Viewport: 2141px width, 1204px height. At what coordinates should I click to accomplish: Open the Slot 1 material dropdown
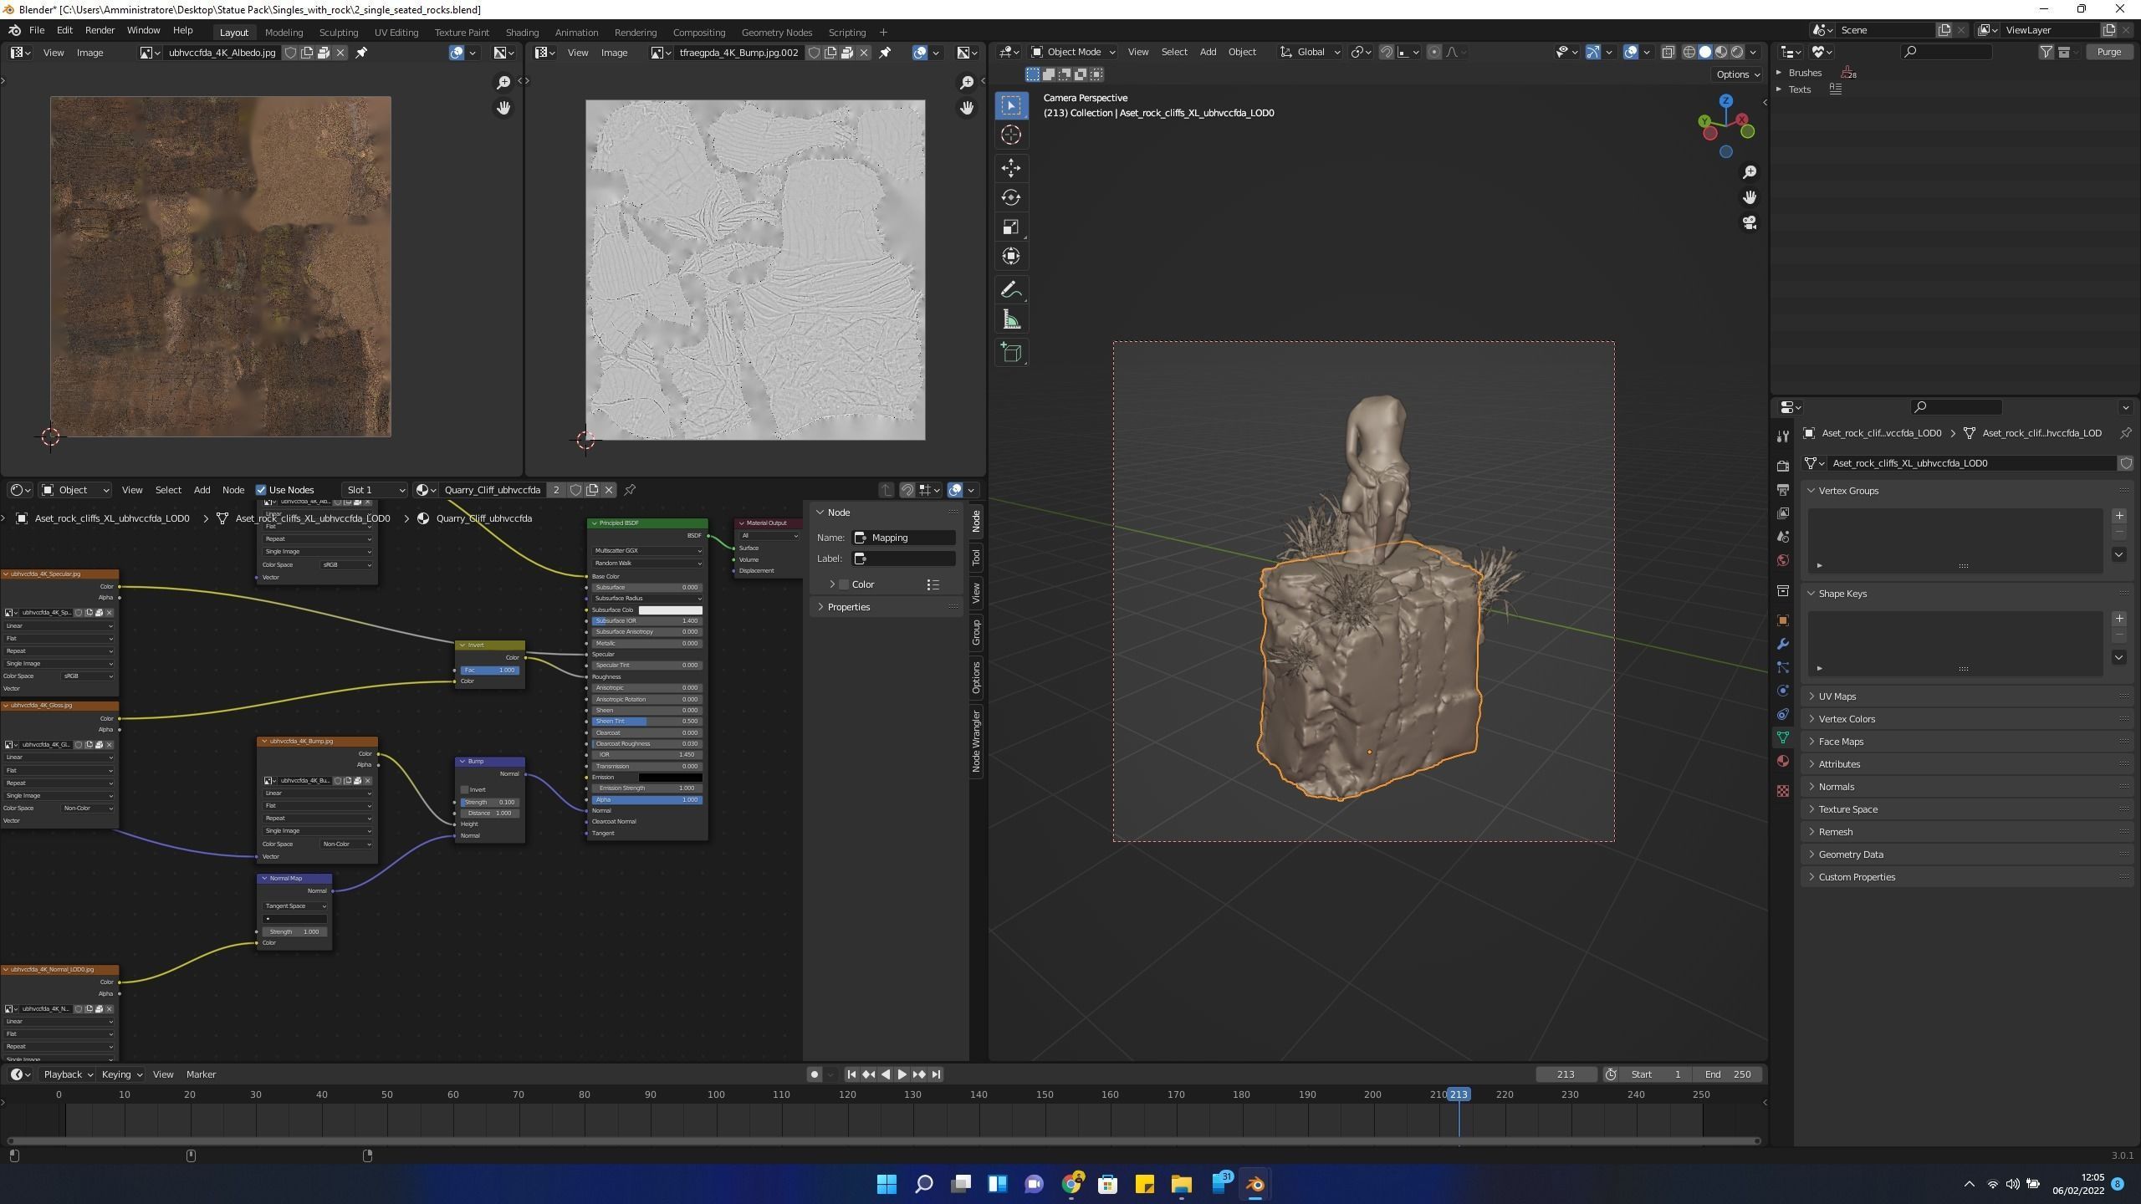374,490
